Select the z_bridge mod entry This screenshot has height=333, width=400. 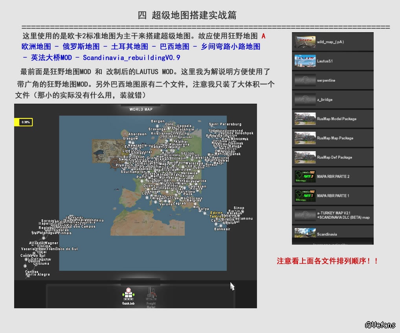click(332, 99)
